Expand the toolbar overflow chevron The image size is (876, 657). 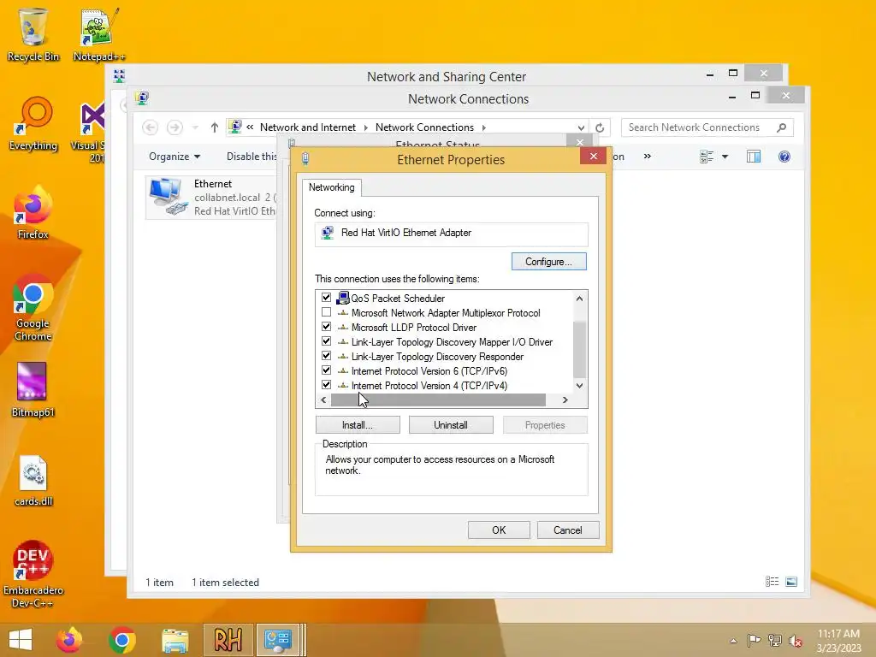click(x=647, y=157)
